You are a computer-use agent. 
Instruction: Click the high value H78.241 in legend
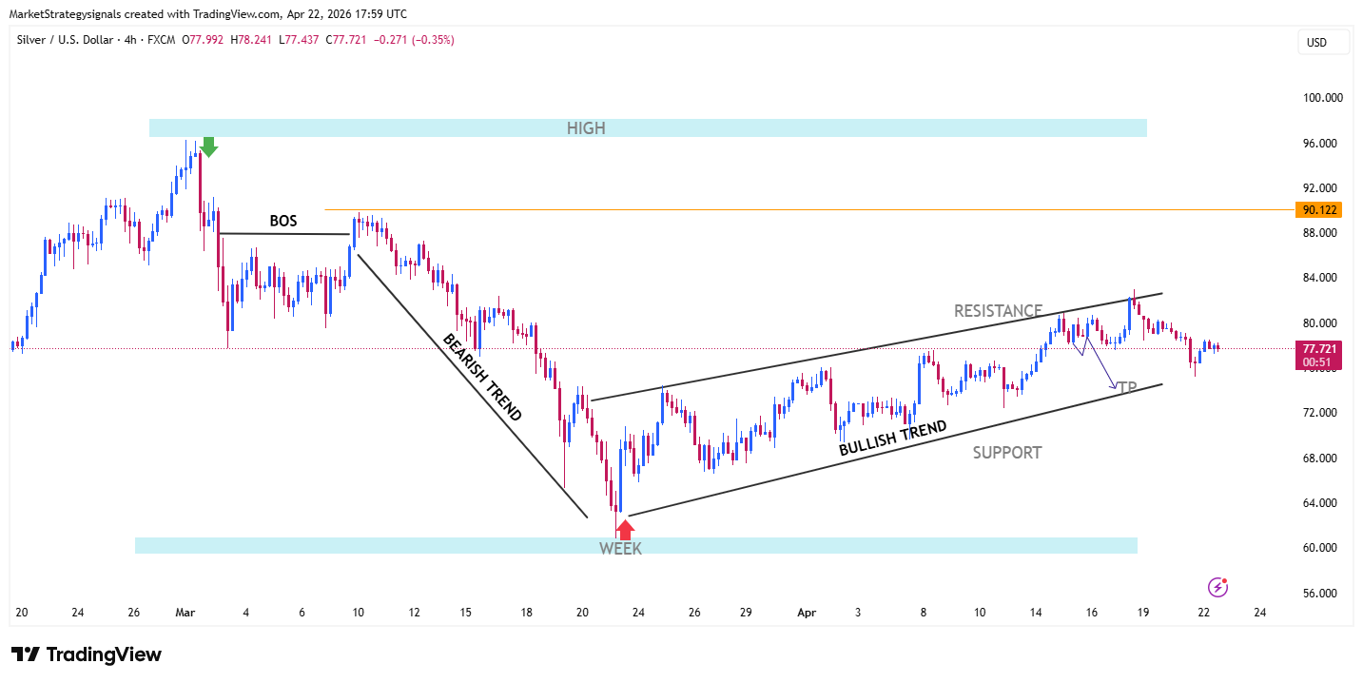[251, 40]
